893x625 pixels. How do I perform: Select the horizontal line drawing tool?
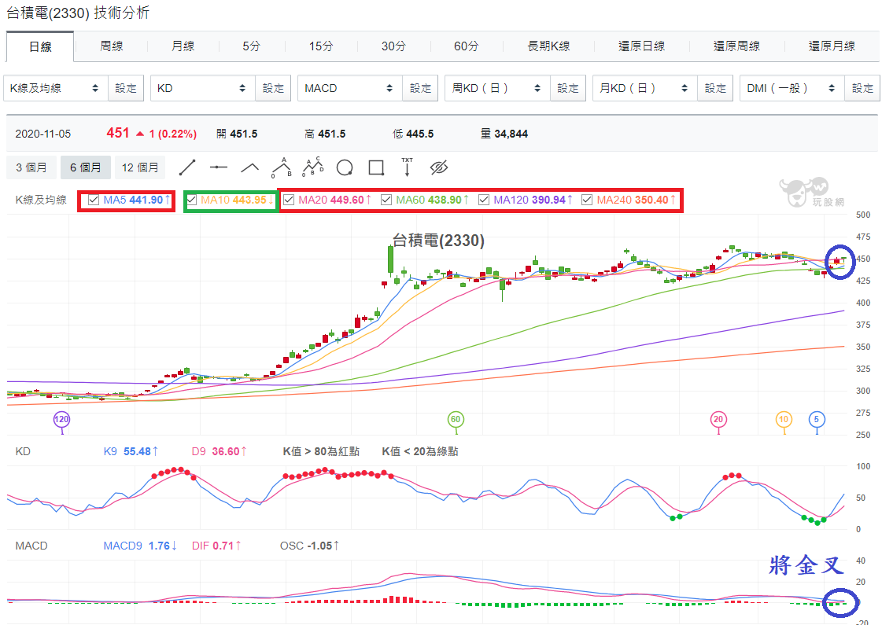pos(219,167)
